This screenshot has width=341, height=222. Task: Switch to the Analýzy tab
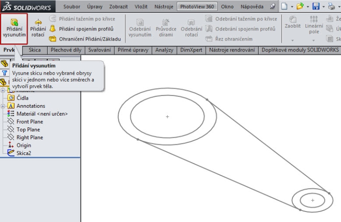click(x=165, y=50)
